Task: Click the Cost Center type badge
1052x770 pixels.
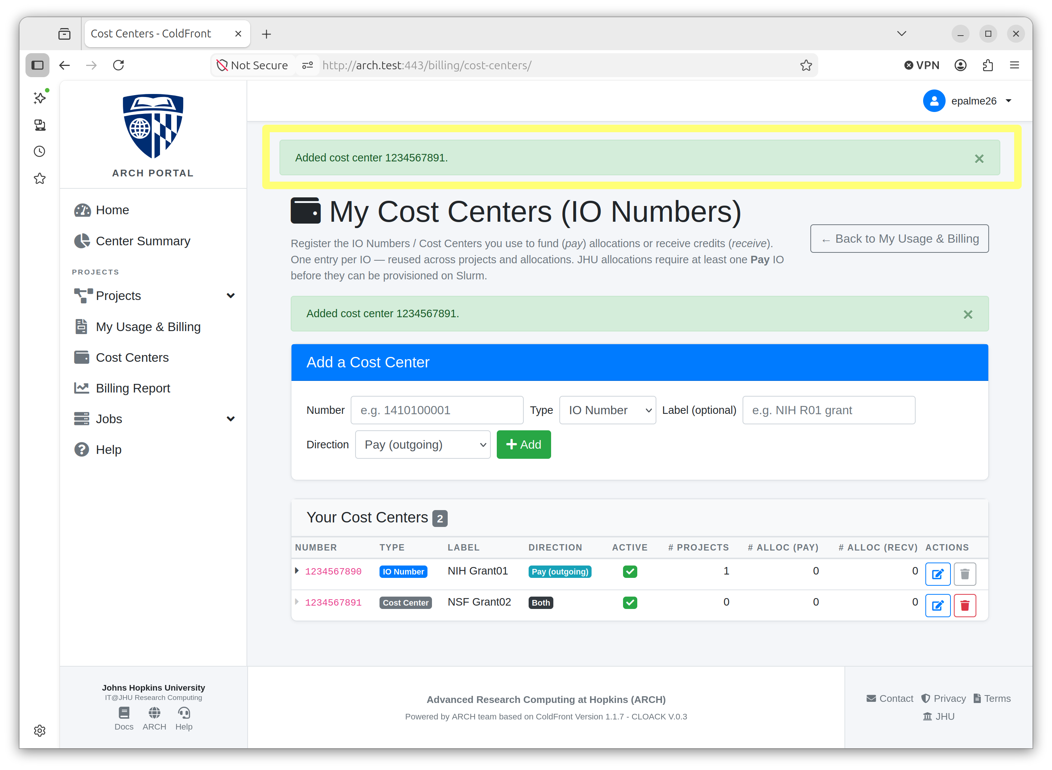Action: point(405,603)
